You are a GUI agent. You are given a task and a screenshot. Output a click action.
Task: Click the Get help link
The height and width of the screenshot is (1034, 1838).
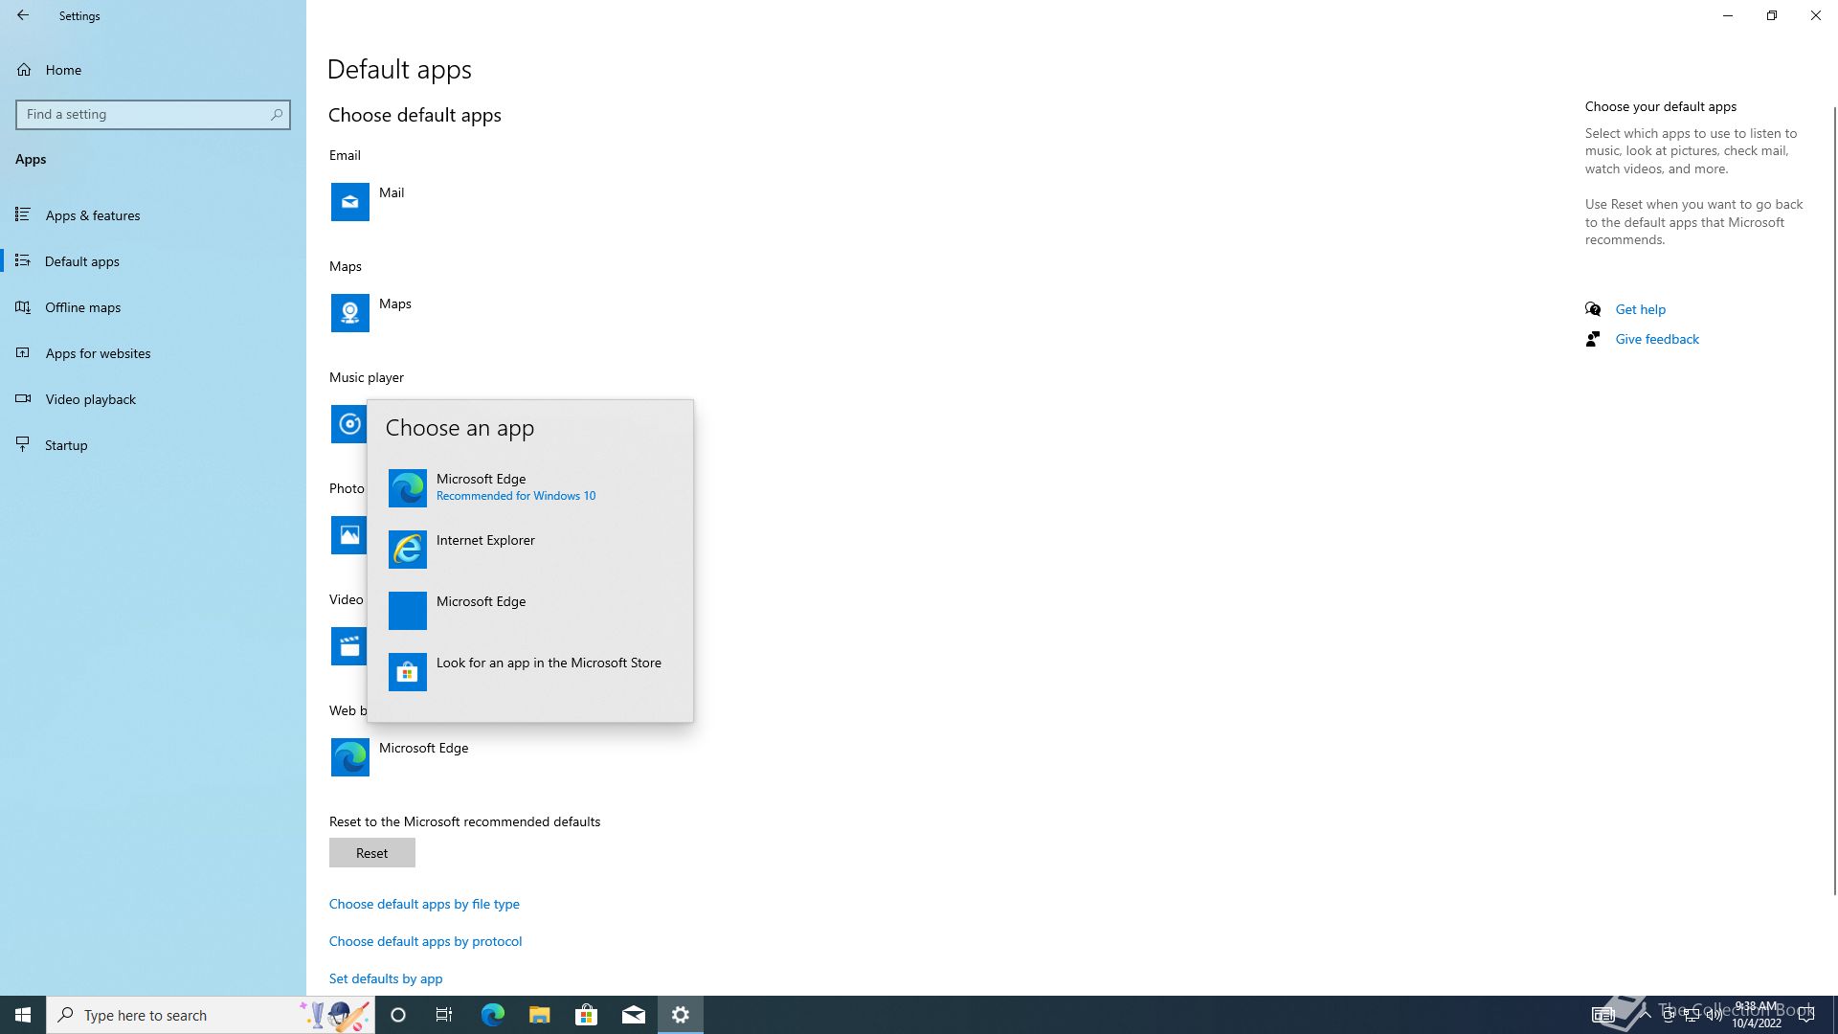[1641, 309]
